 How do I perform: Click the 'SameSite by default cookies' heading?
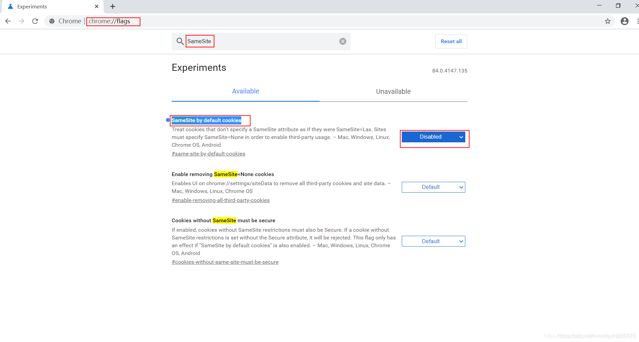pyautogui.click(x=206, y=120)
